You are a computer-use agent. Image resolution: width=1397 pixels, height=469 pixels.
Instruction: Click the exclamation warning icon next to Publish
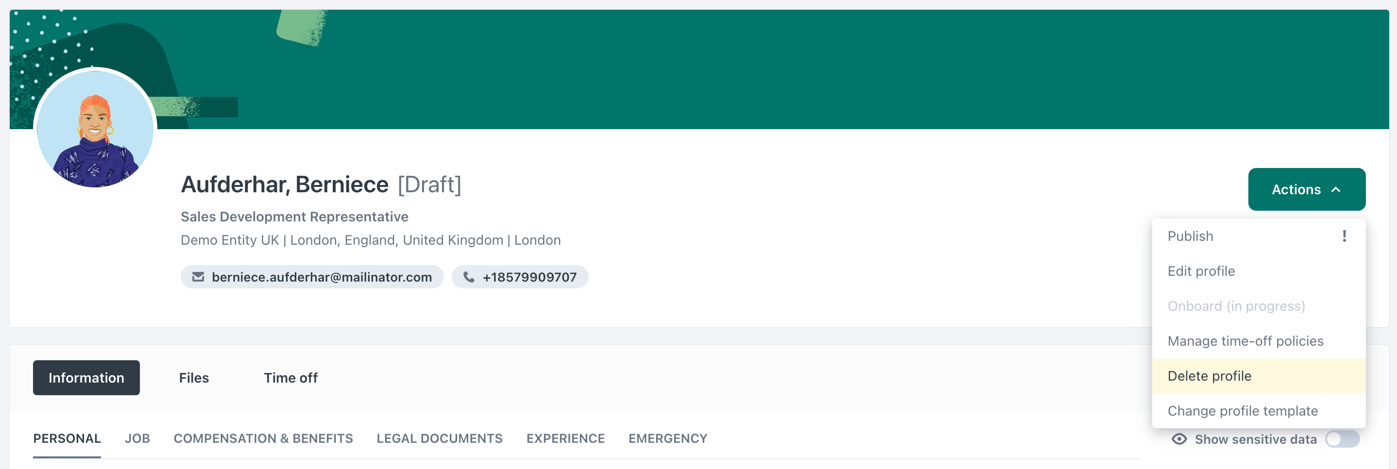tap(1344, 236)
